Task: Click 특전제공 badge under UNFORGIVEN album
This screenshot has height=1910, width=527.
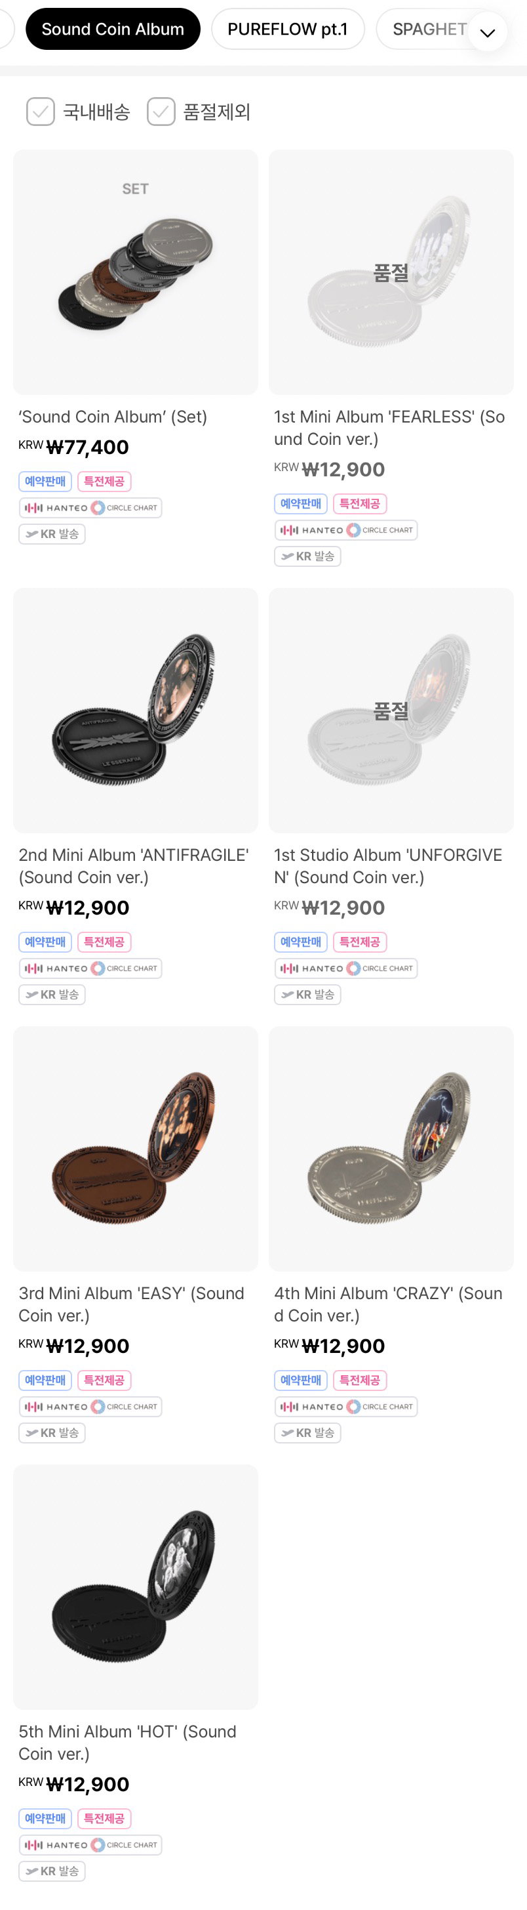Action: [x=361, y=942]
